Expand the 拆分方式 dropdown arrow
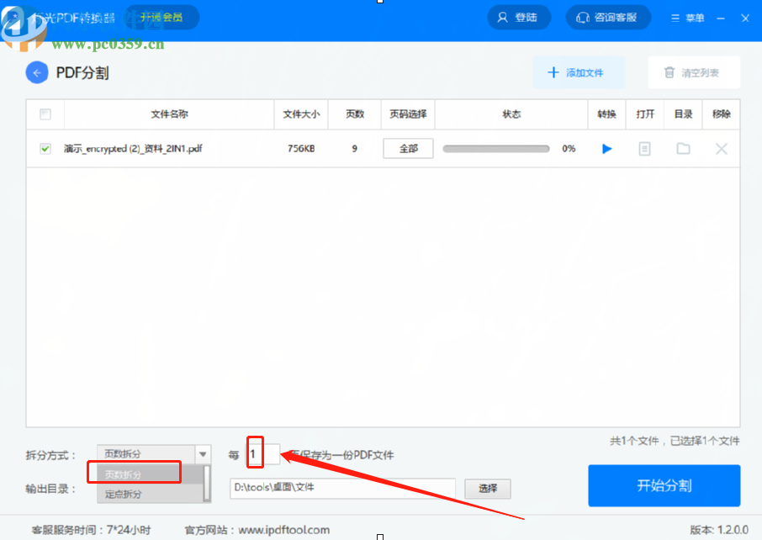The width and height of the screenshot is (762, 540). click(x=202, y=454)
